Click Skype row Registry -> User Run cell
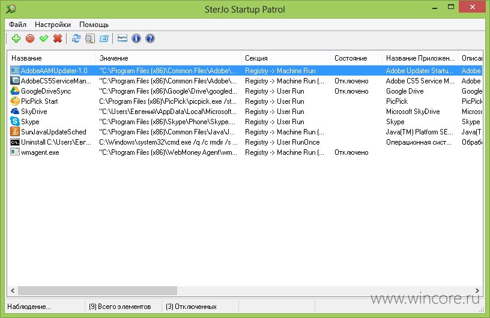This screenshot has height=318, width=490. (274, 122)
